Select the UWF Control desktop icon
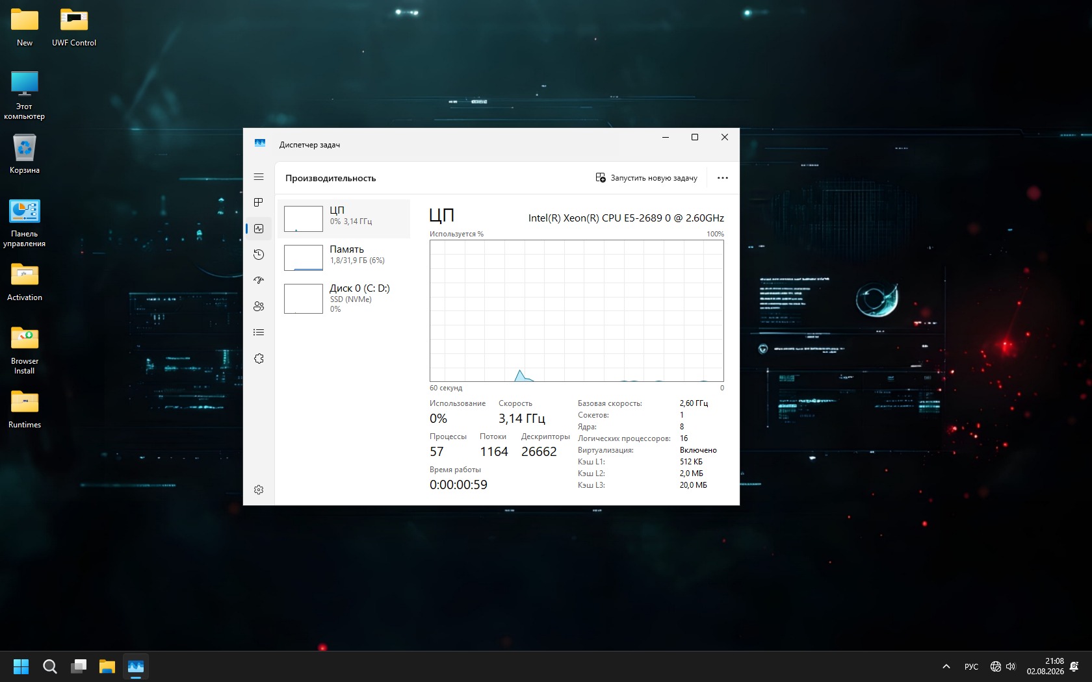Image resolution: width=1092 pixels, height=682 pixels. click(74, 27)
